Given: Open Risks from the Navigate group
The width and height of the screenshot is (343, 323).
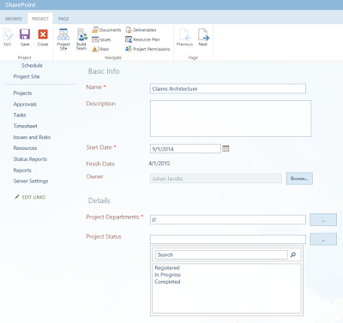Looking at the screenshot, I should pos(100,49).
